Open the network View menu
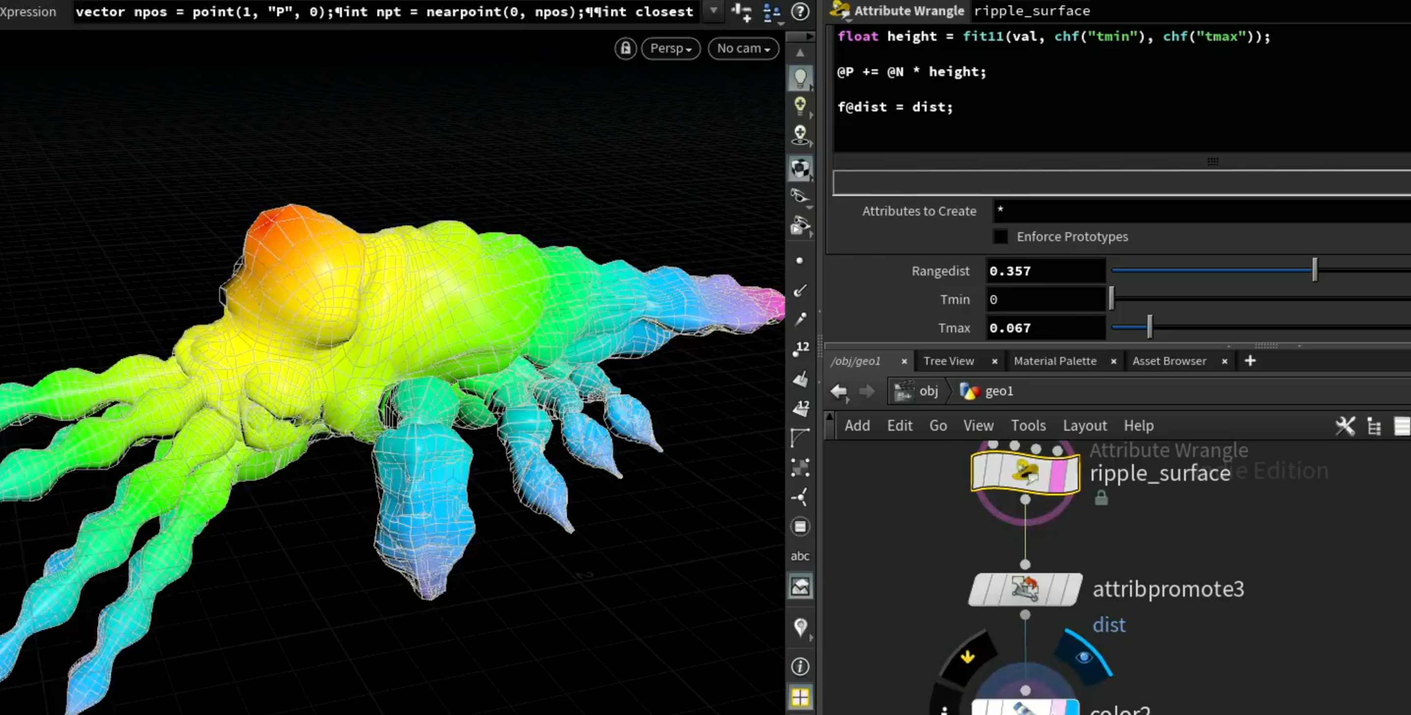 tap(978, 426)
